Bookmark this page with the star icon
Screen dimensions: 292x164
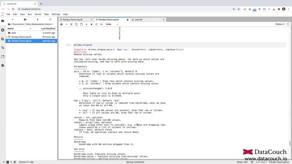pyautogui.click(x=239, y=9)
